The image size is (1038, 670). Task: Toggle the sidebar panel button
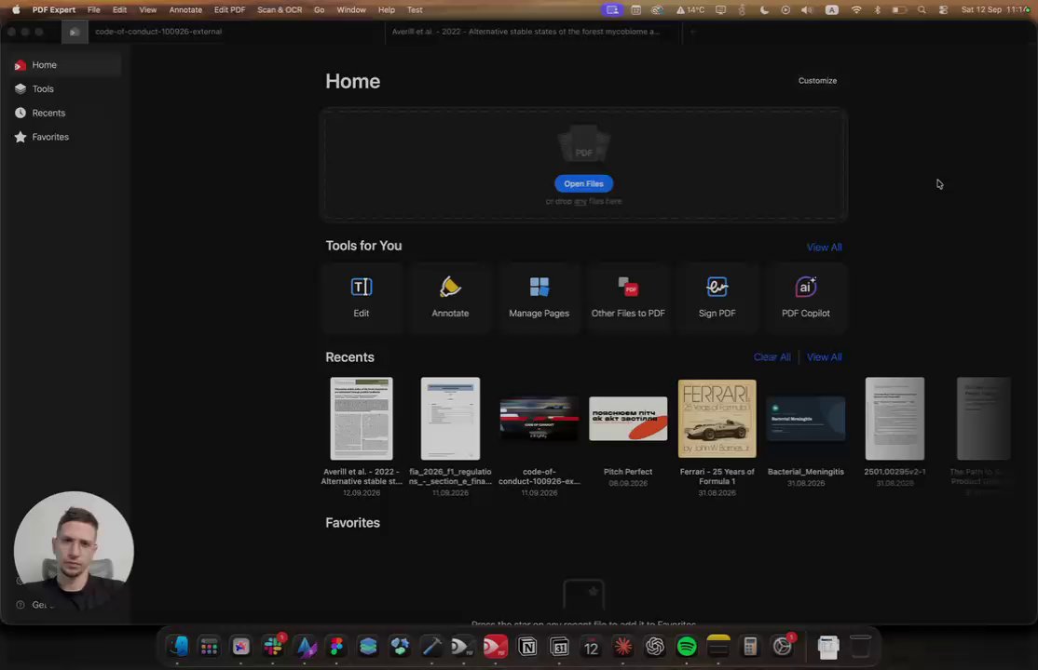pos(75,32)
